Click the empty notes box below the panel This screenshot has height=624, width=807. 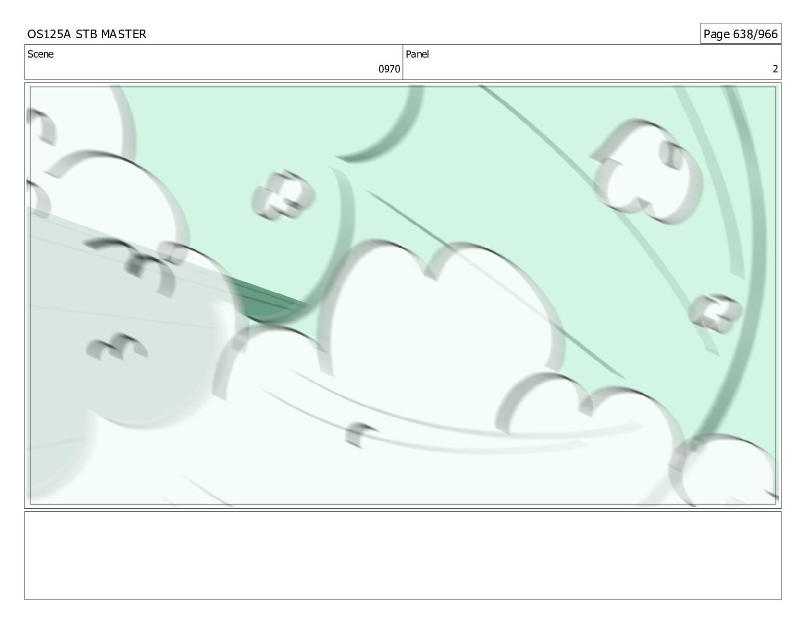(402, 556)
